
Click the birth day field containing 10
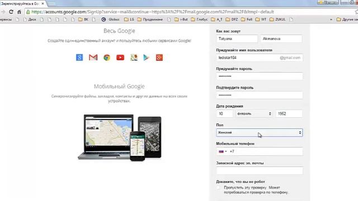pos(225,113)
